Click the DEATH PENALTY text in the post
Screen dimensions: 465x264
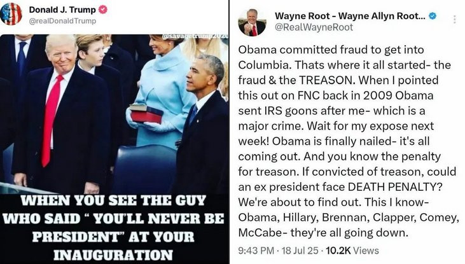(x=395, y=187)
